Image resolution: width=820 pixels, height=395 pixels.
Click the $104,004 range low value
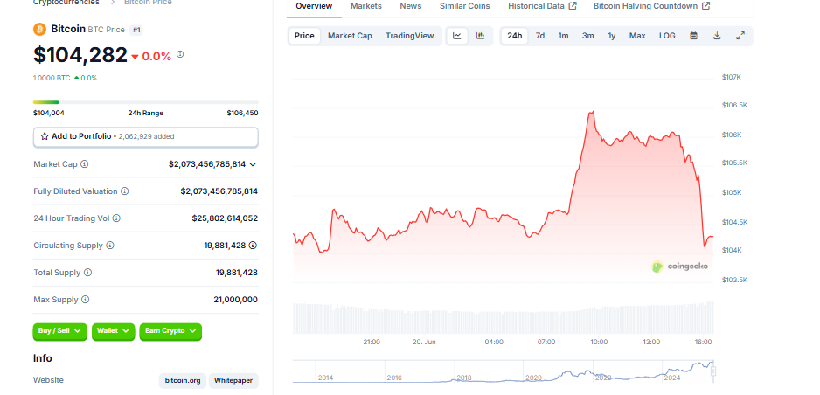[x=49, y=113]
